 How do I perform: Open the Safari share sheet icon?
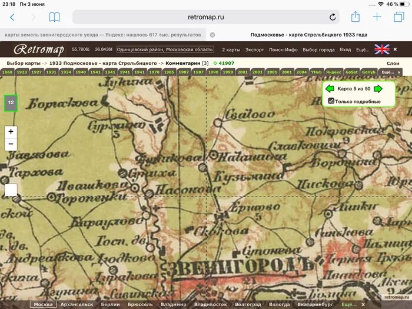click(x=355, y=17)
